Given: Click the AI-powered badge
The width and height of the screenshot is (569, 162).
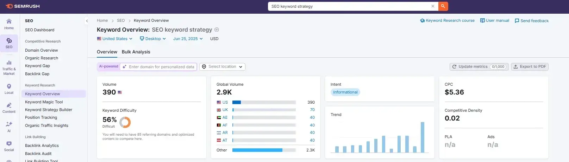Looking at the screenshot, I should click(108, 66).
